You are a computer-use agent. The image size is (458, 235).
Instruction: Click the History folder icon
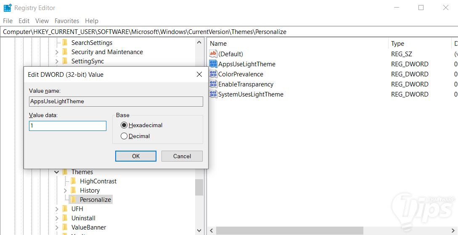pyautogui.click(x=73, y=191)
